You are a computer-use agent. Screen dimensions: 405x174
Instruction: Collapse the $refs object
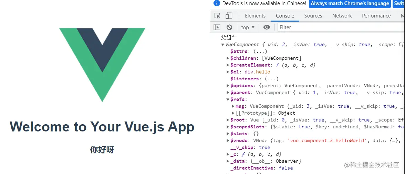pyautogui.click(x=228, y=100)
